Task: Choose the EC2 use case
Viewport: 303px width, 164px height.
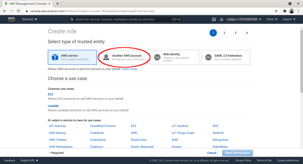Action: click(50, 94)
